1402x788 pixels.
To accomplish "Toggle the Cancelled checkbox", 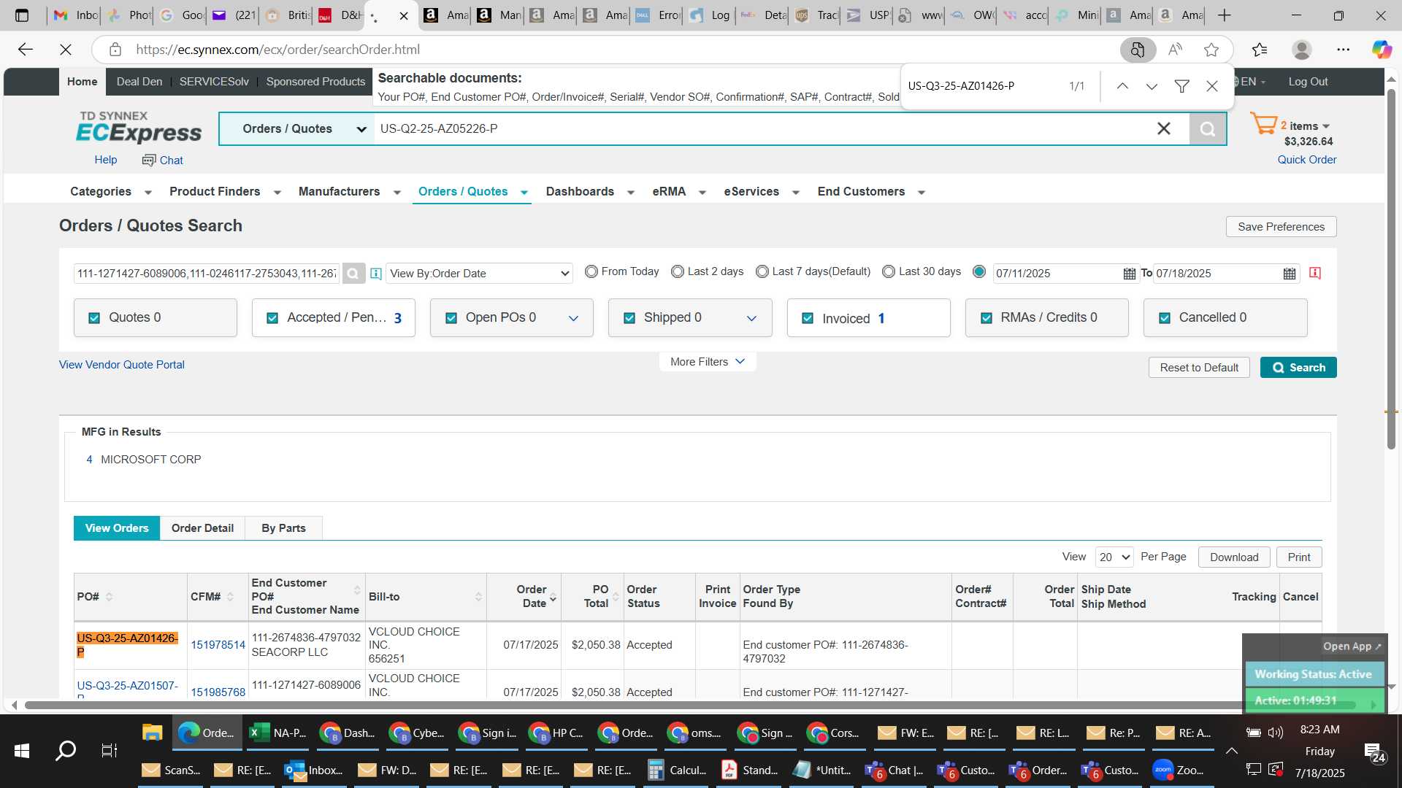I will tap(1165, 318).
